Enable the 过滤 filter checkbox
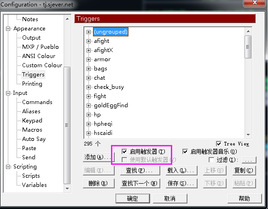The width and height of the screenshot is (268, 209). (211, 160)
